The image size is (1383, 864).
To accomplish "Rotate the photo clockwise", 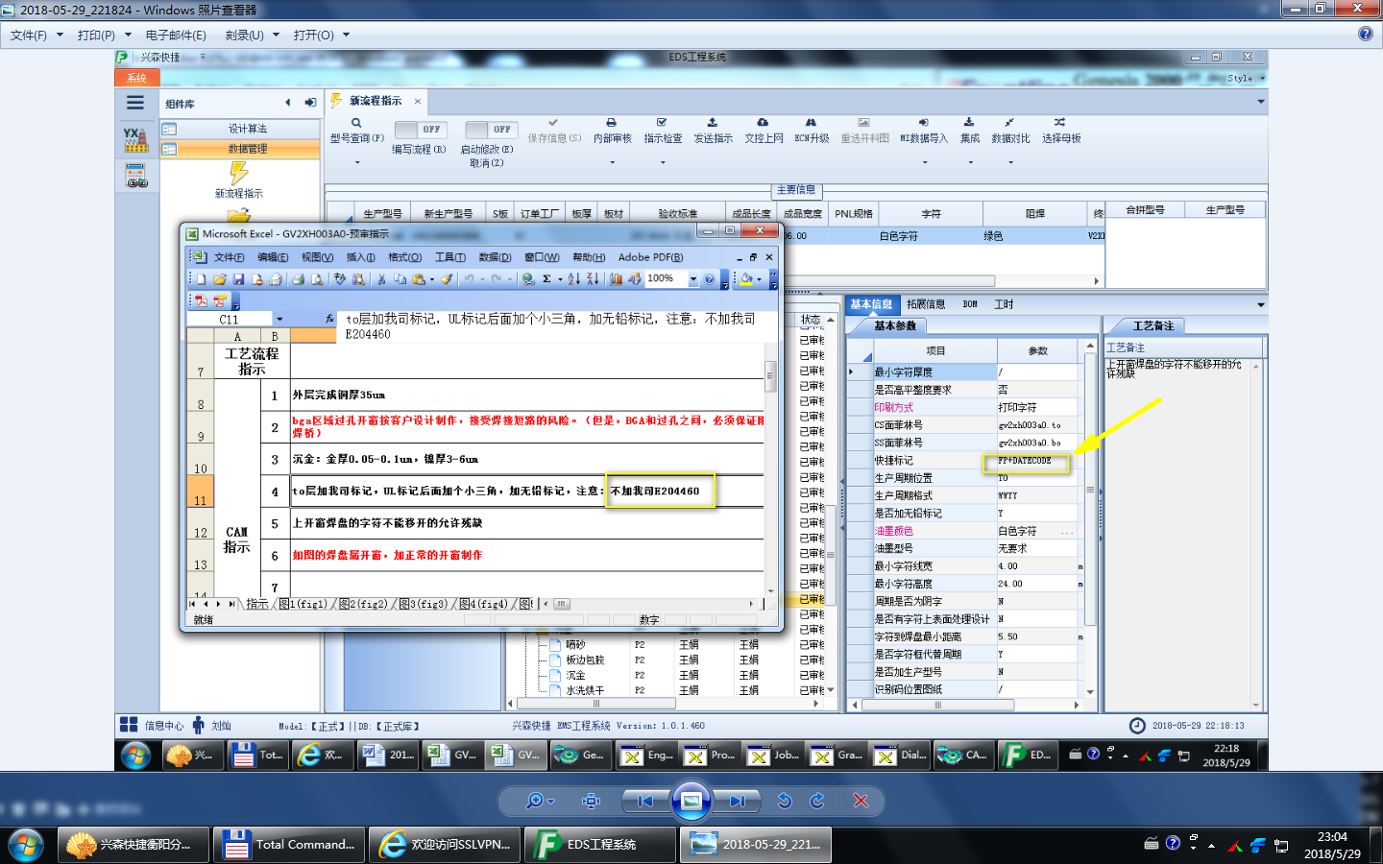I will pos(817,801).
